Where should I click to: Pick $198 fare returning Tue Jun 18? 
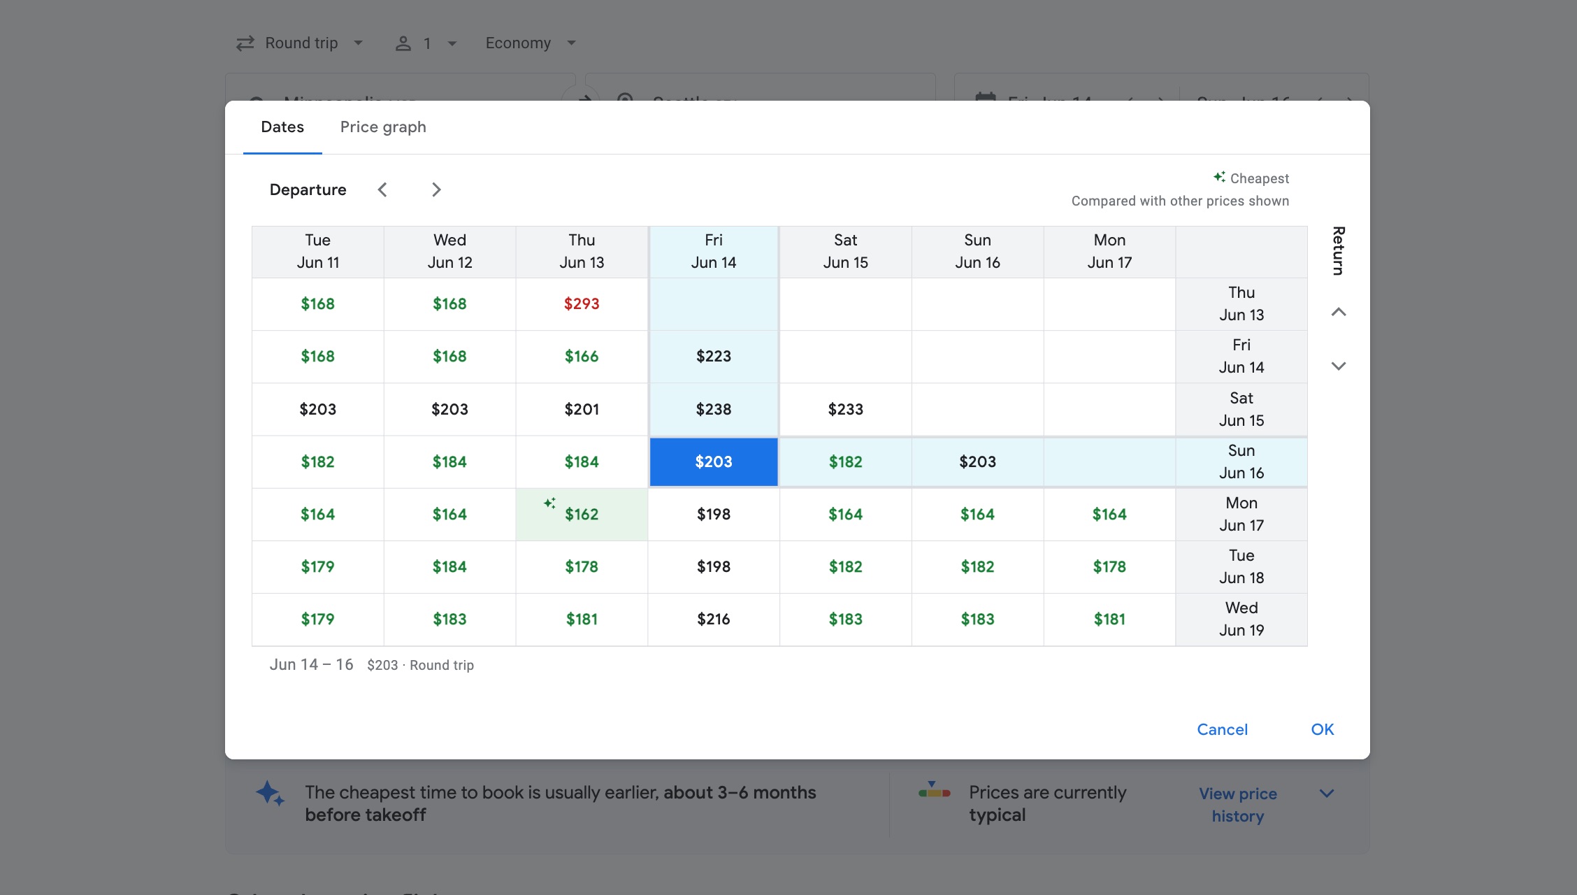click(x=714, y=567)
